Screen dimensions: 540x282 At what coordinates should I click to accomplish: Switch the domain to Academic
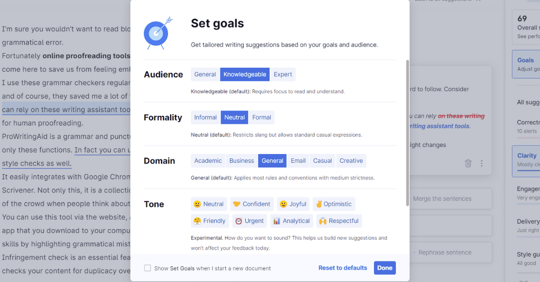208,161
